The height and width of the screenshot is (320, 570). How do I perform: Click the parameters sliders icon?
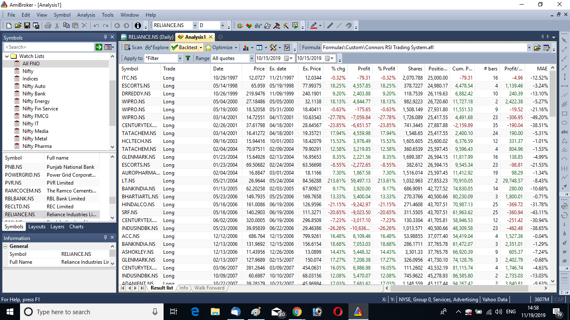point(287,47)
